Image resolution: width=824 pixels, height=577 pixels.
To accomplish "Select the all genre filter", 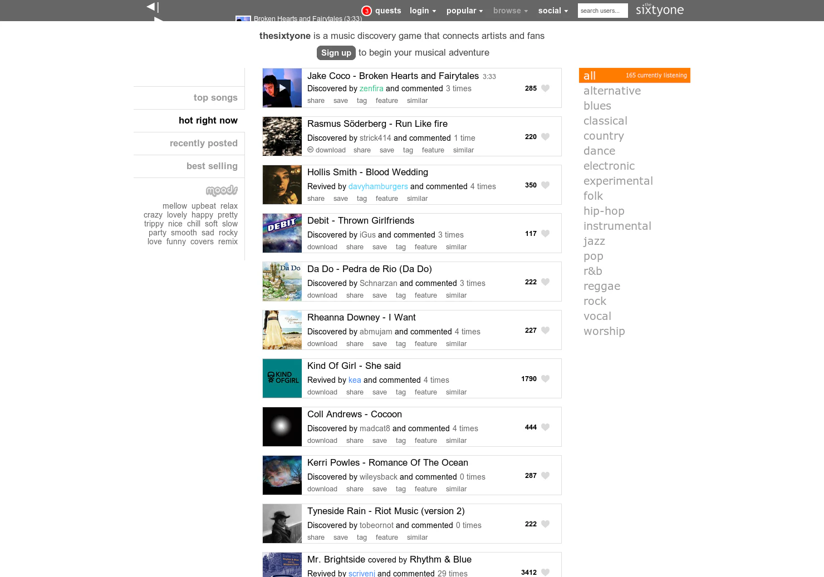I will [x=635, y=75].
